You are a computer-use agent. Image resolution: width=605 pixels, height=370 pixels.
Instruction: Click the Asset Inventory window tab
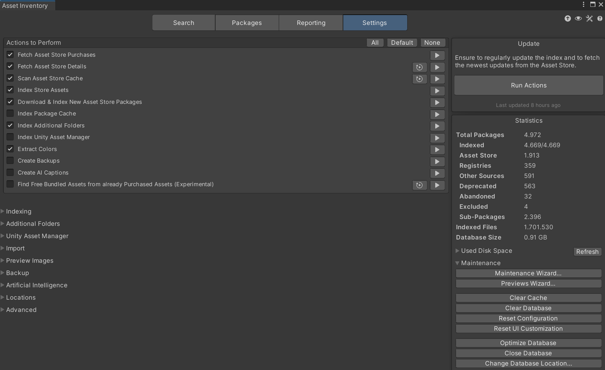point(27,5)
